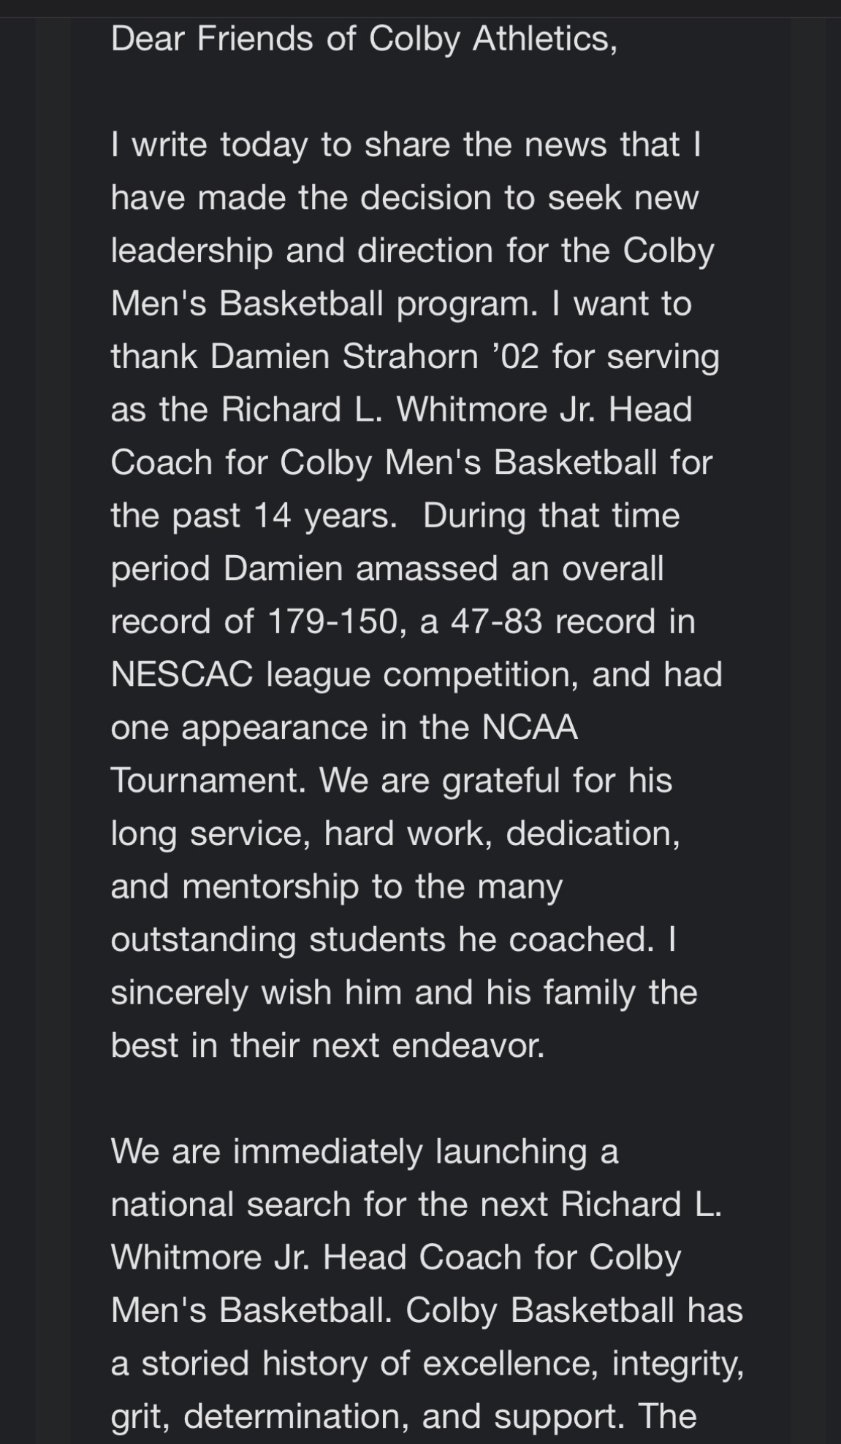Viewport: 841px width, 1444px height.
Task: Click the word 'mentorship'
Action: (x=270, y=887)
